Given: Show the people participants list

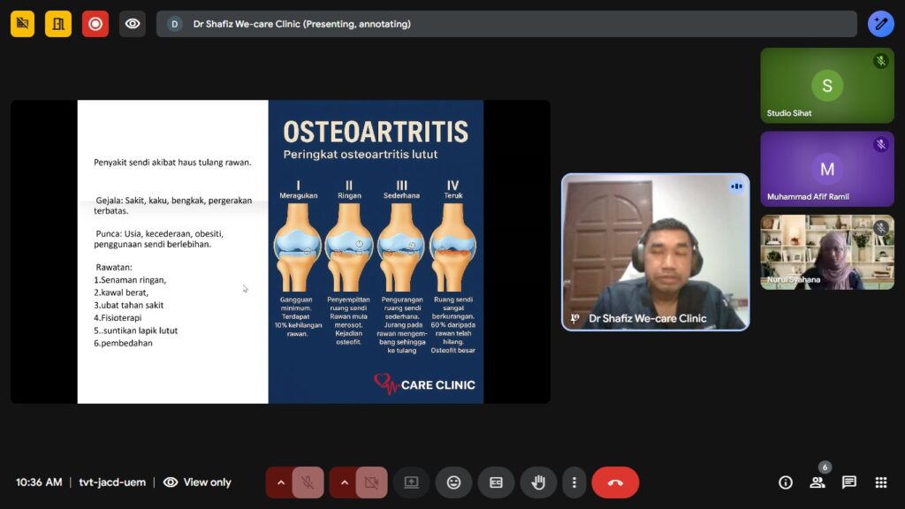Looking at the screenshot, I should click(x=817, y=482).
